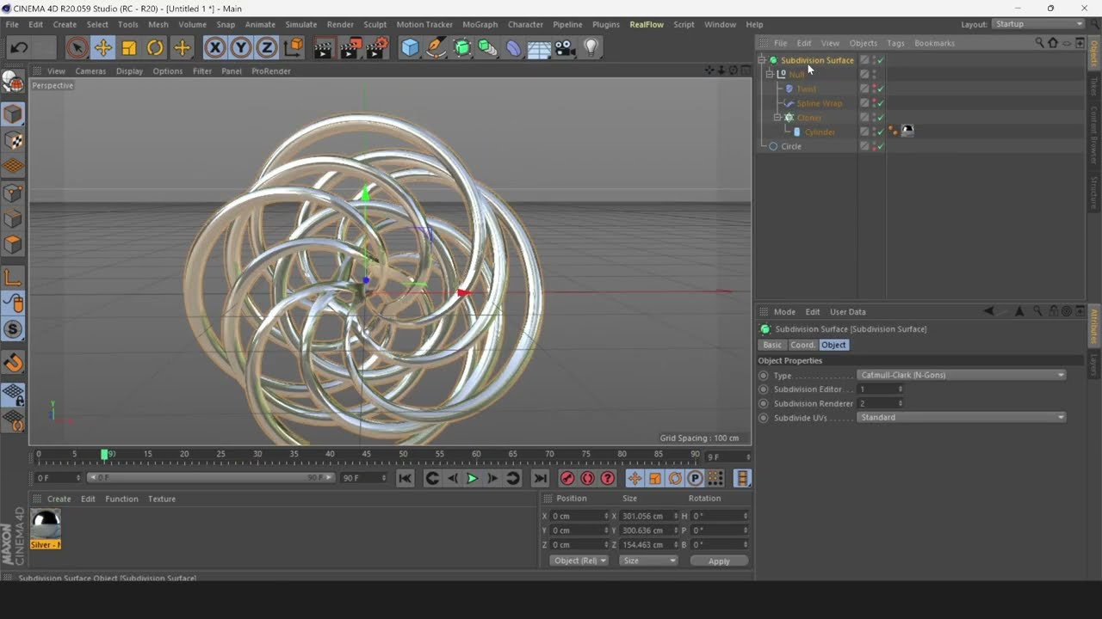Screen dimensions: 1102x619
Task: Open the viewport Cameras menu
Action: pos(90,71)
